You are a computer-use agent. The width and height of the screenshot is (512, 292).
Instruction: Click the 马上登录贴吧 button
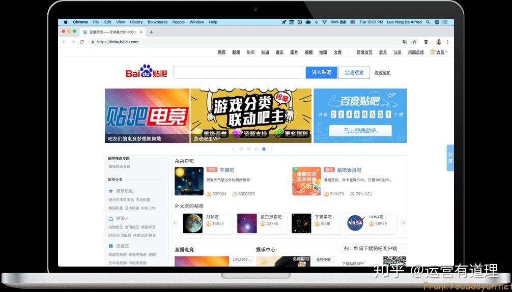360,131
